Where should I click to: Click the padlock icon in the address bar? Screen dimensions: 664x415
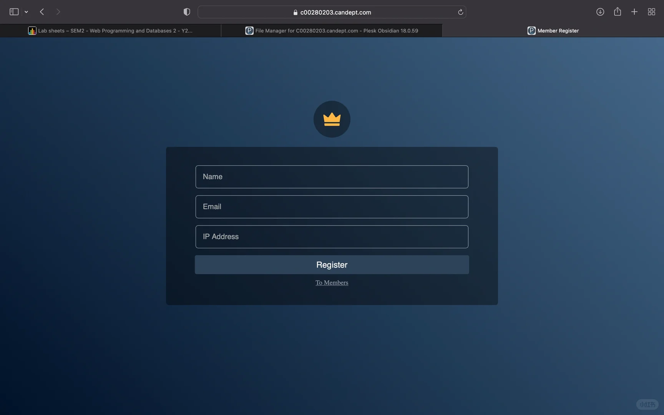295,12
